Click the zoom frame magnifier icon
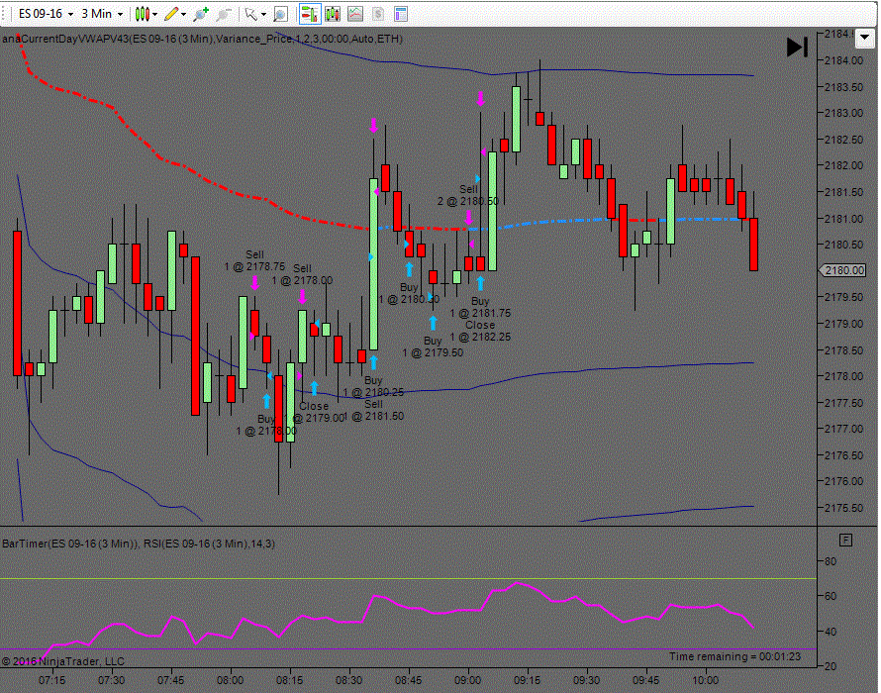This screenshot has height=693, width=881. pyautogui.click(x=280, y=14)
